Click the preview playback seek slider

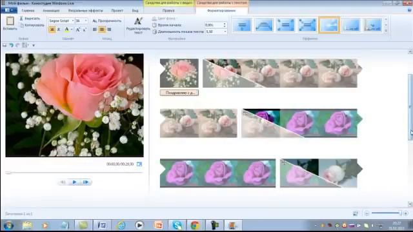pyautogui.click(x=74, y=173)
